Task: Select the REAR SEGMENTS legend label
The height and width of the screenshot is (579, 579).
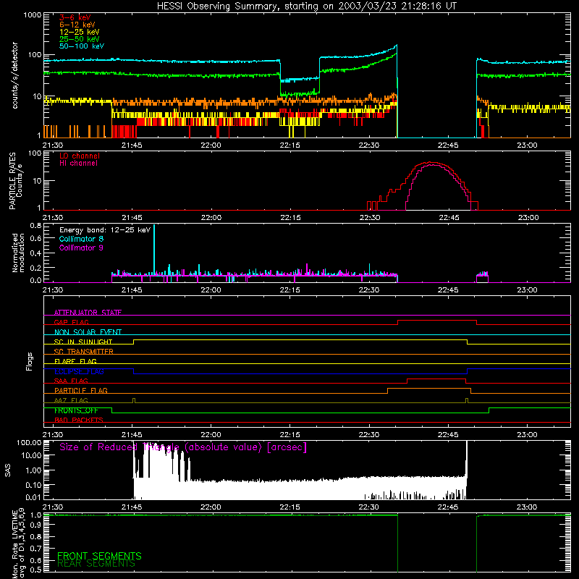Action: 96,564
